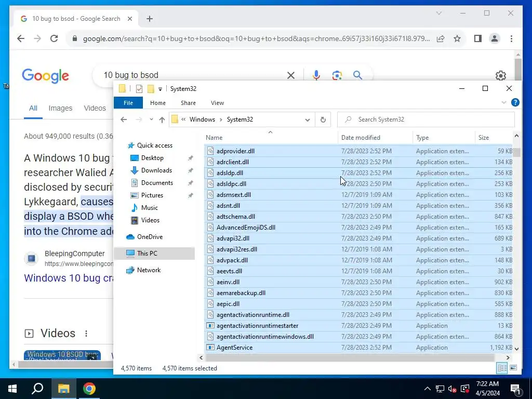Click Google Lens image search icon
This screenshot has height=399, width=532.
coord(337,75)
